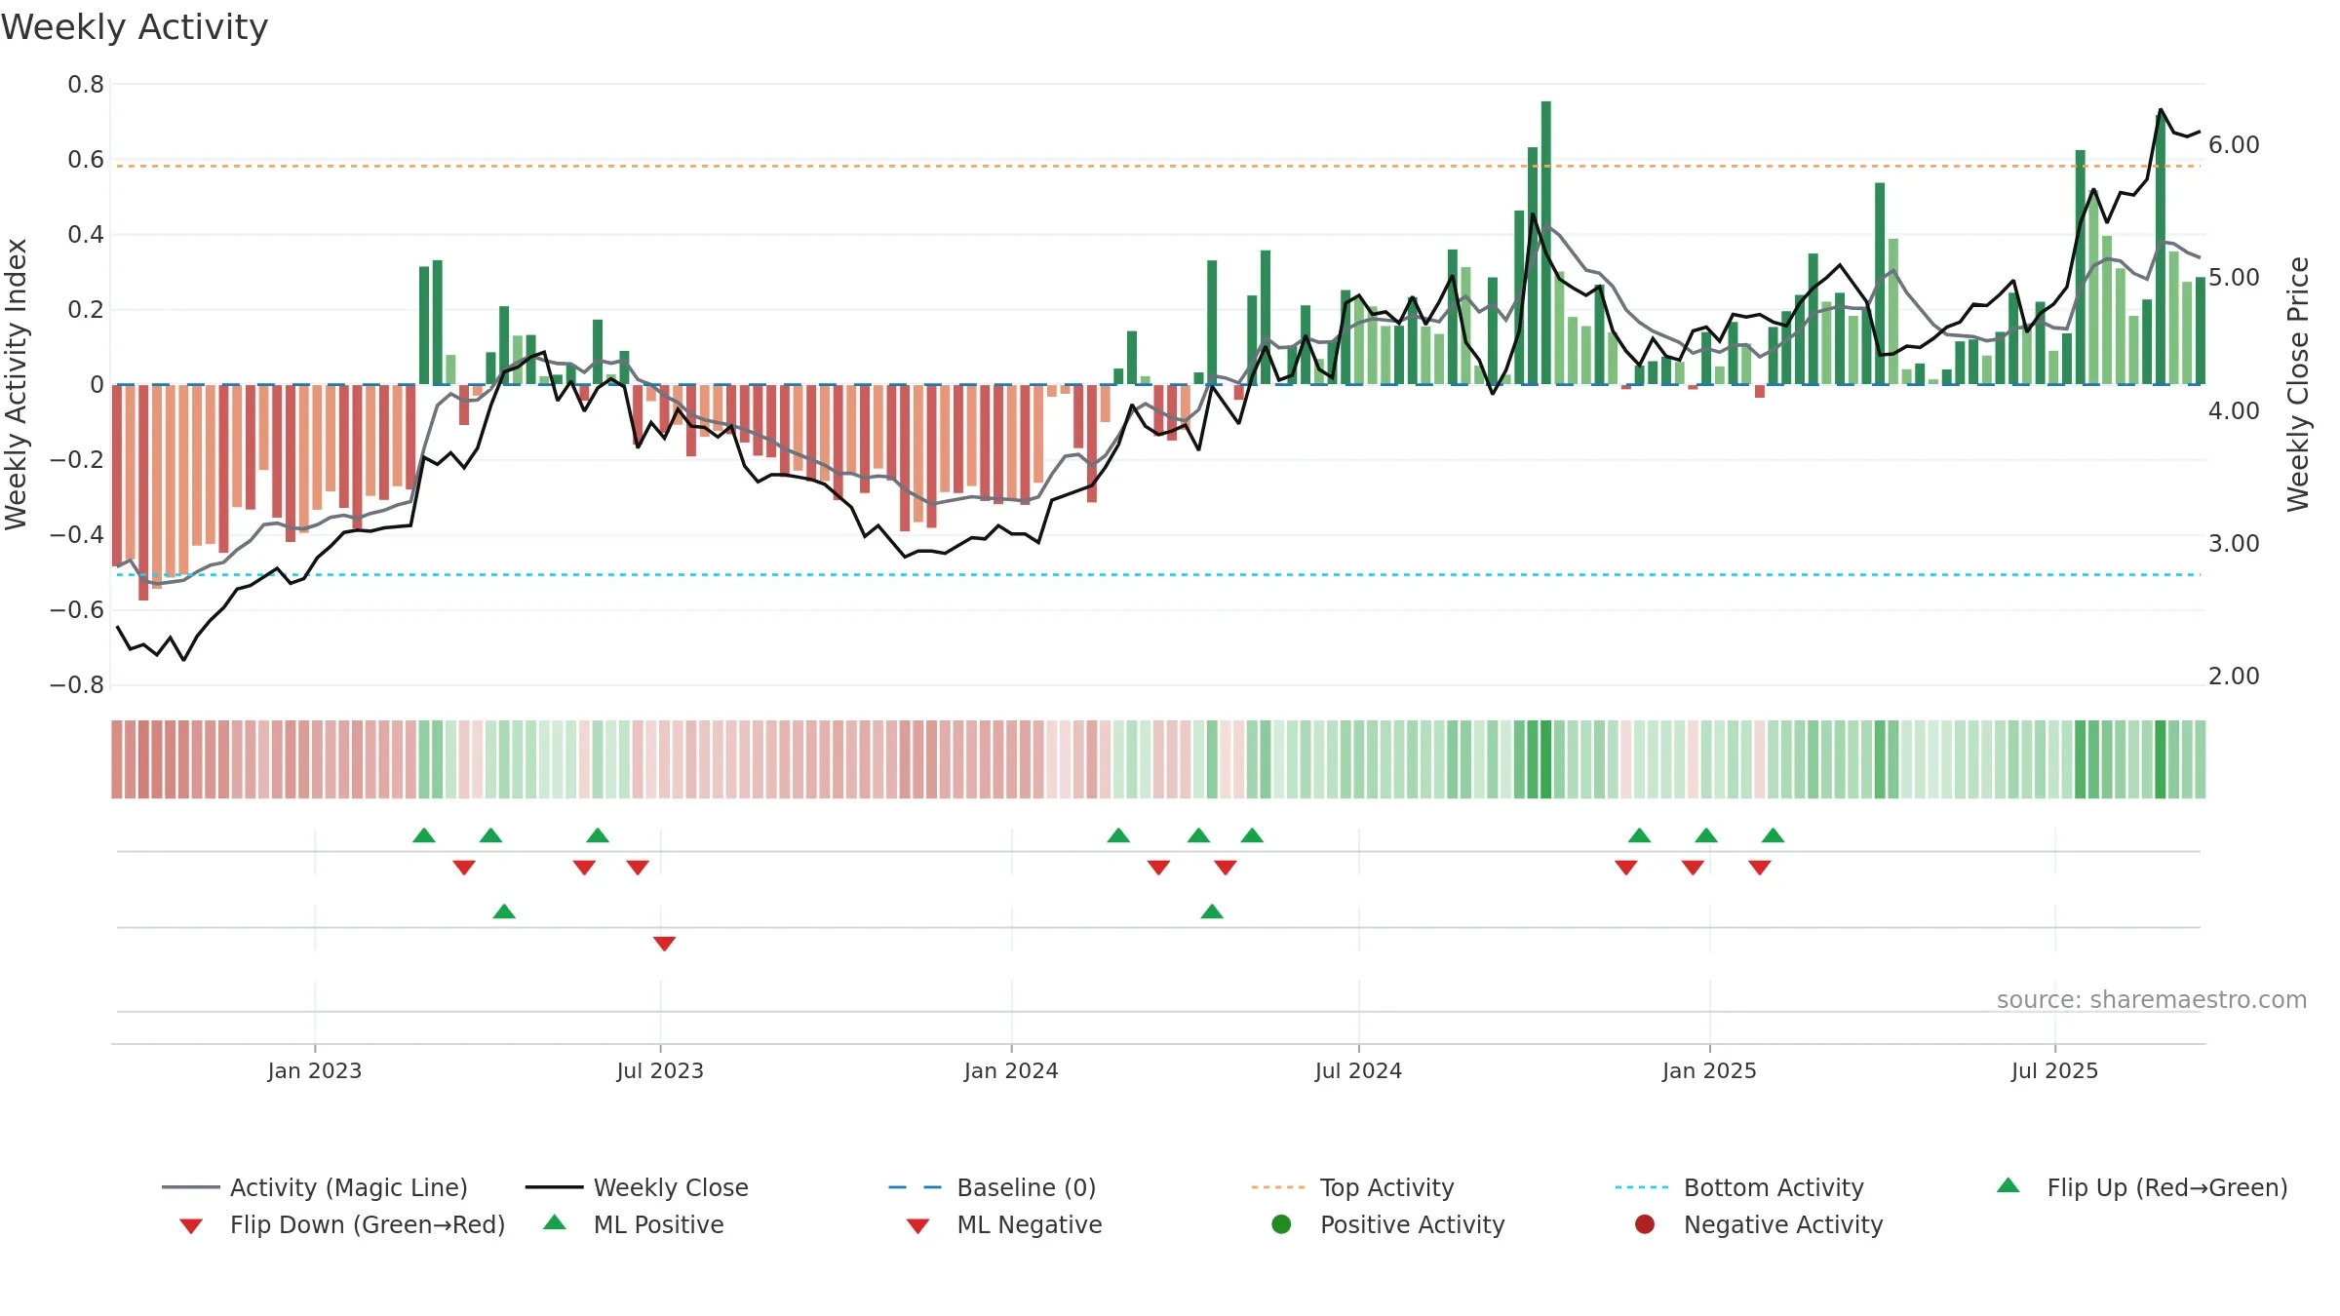Click the Flip Up (Red→Green) legend triangle
2340x1316 pixels.
[2008, 1185]
